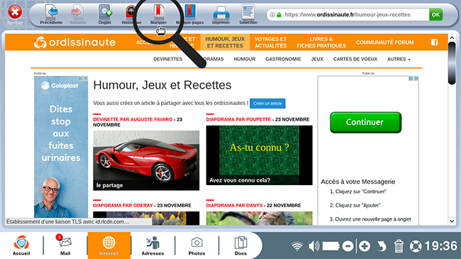Click the trash bin icon
Viewport: 461px width, 259px height.
[x=399, y=246]
